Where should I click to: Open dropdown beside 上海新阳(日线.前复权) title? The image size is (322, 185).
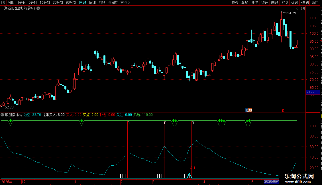pyautogui.click(x=38, y=9)
